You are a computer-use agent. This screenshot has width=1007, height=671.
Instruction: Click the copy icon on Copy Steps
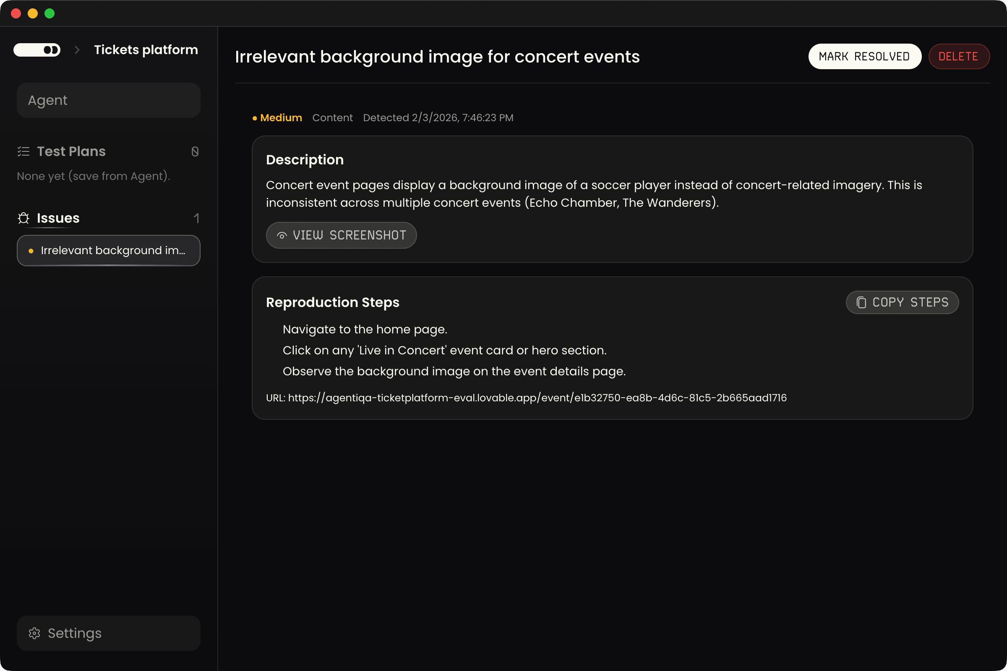(862, 302)
